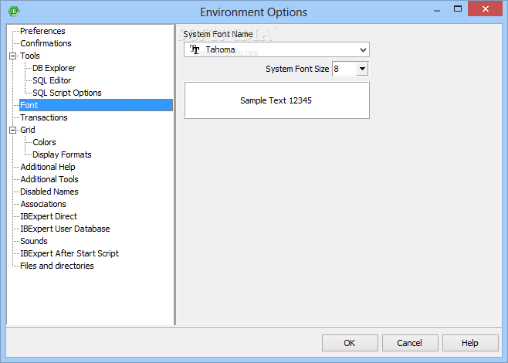Open Files and directories page
Image resolution: width=508 pixels, height=363 pixels.
pos(57,266)
